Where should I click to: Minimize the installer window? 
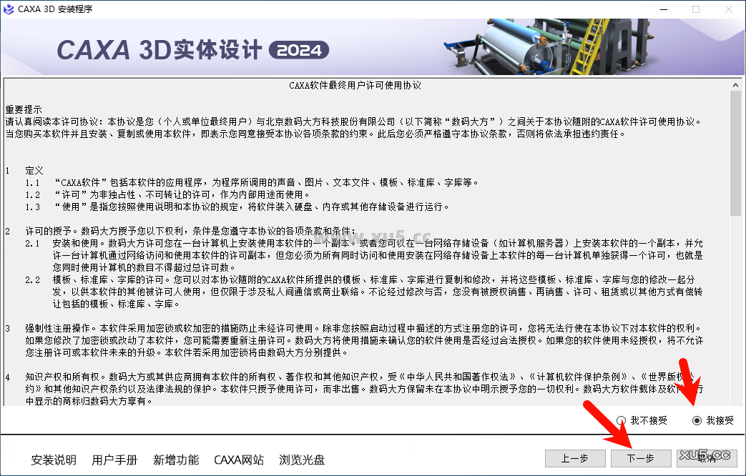click(x=664, y=9)
